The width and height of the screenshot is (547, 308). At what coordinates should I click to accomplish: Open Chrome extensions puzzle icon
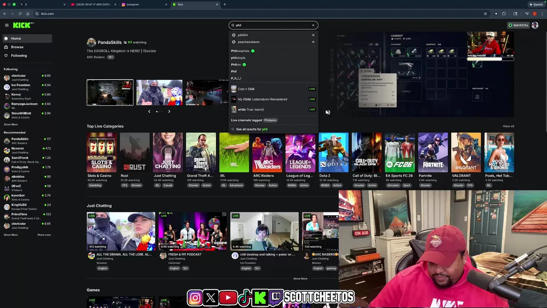tap(504, 14)
